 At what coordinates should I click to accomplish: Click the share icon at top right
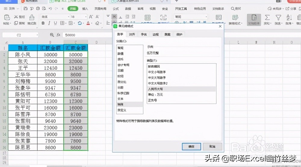[x=287, y=9]
